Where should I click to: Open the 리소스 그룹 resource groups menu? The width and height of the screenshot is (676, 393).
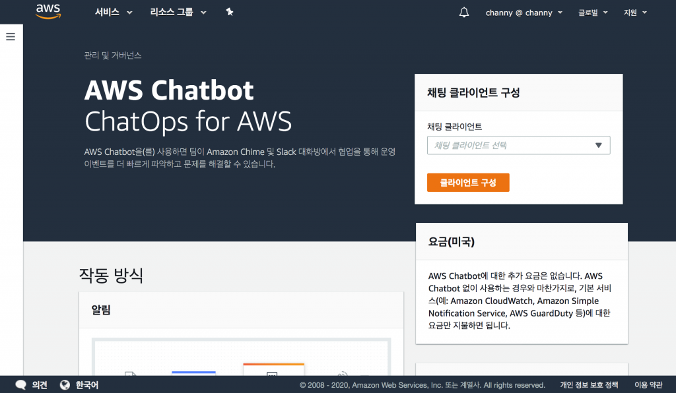point(178,12)
